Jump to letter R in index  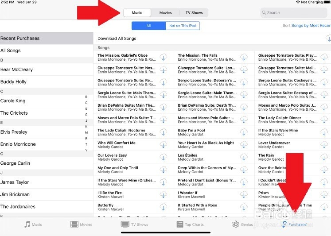pos(86,139)
